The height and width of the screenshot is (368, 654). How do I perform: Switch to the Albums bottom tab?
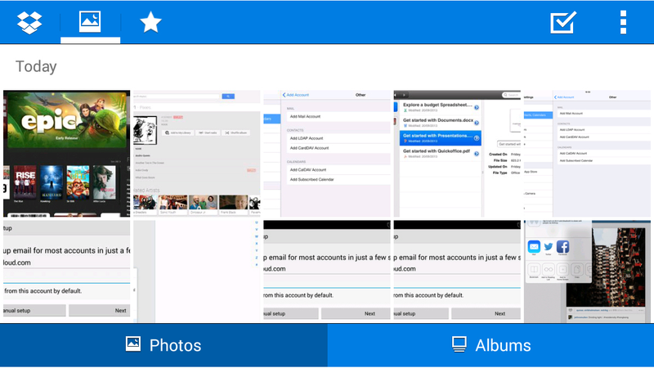click(x=491, y=345)
